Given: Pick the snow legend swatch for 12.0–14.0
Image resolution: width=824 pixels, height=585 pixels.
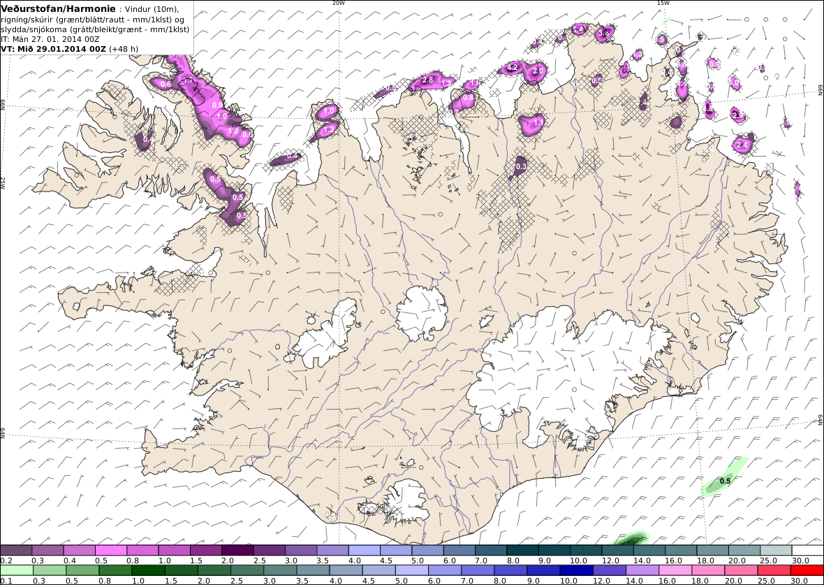Looking at the screenshot, I should 618,551.
